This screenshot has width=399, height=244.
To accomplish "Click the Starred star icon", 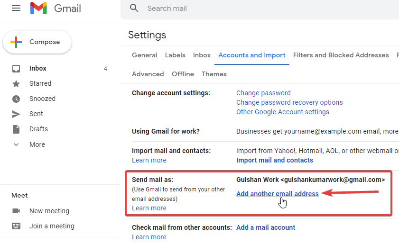I will [16, 83].
